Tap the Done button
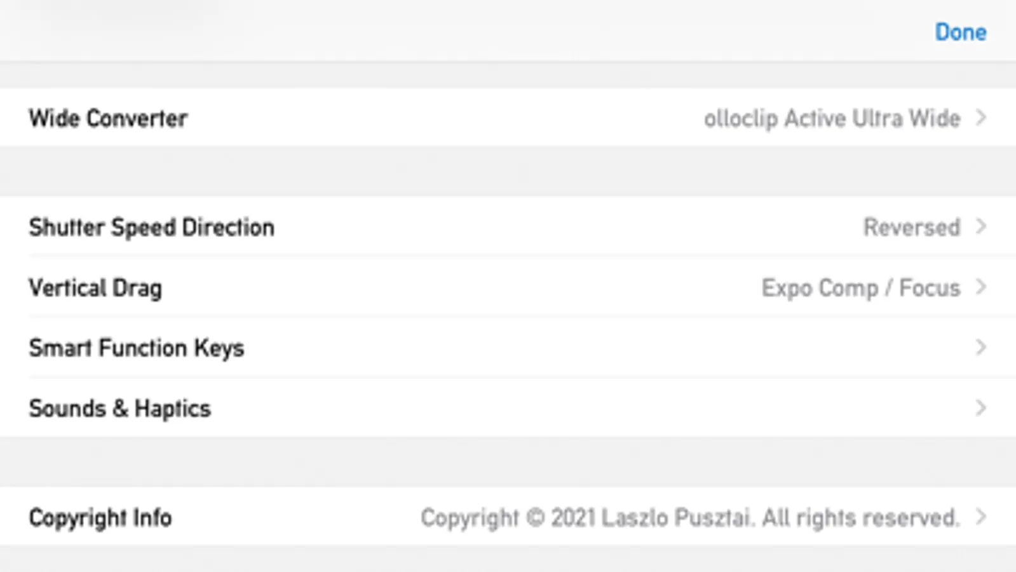This screenshot has width=1016, height=572. (960, 32)
